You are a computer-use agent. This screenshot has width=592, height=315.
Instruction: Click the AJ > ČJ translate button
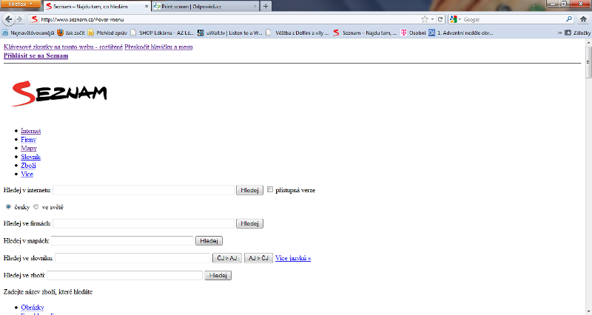point(258,258)
